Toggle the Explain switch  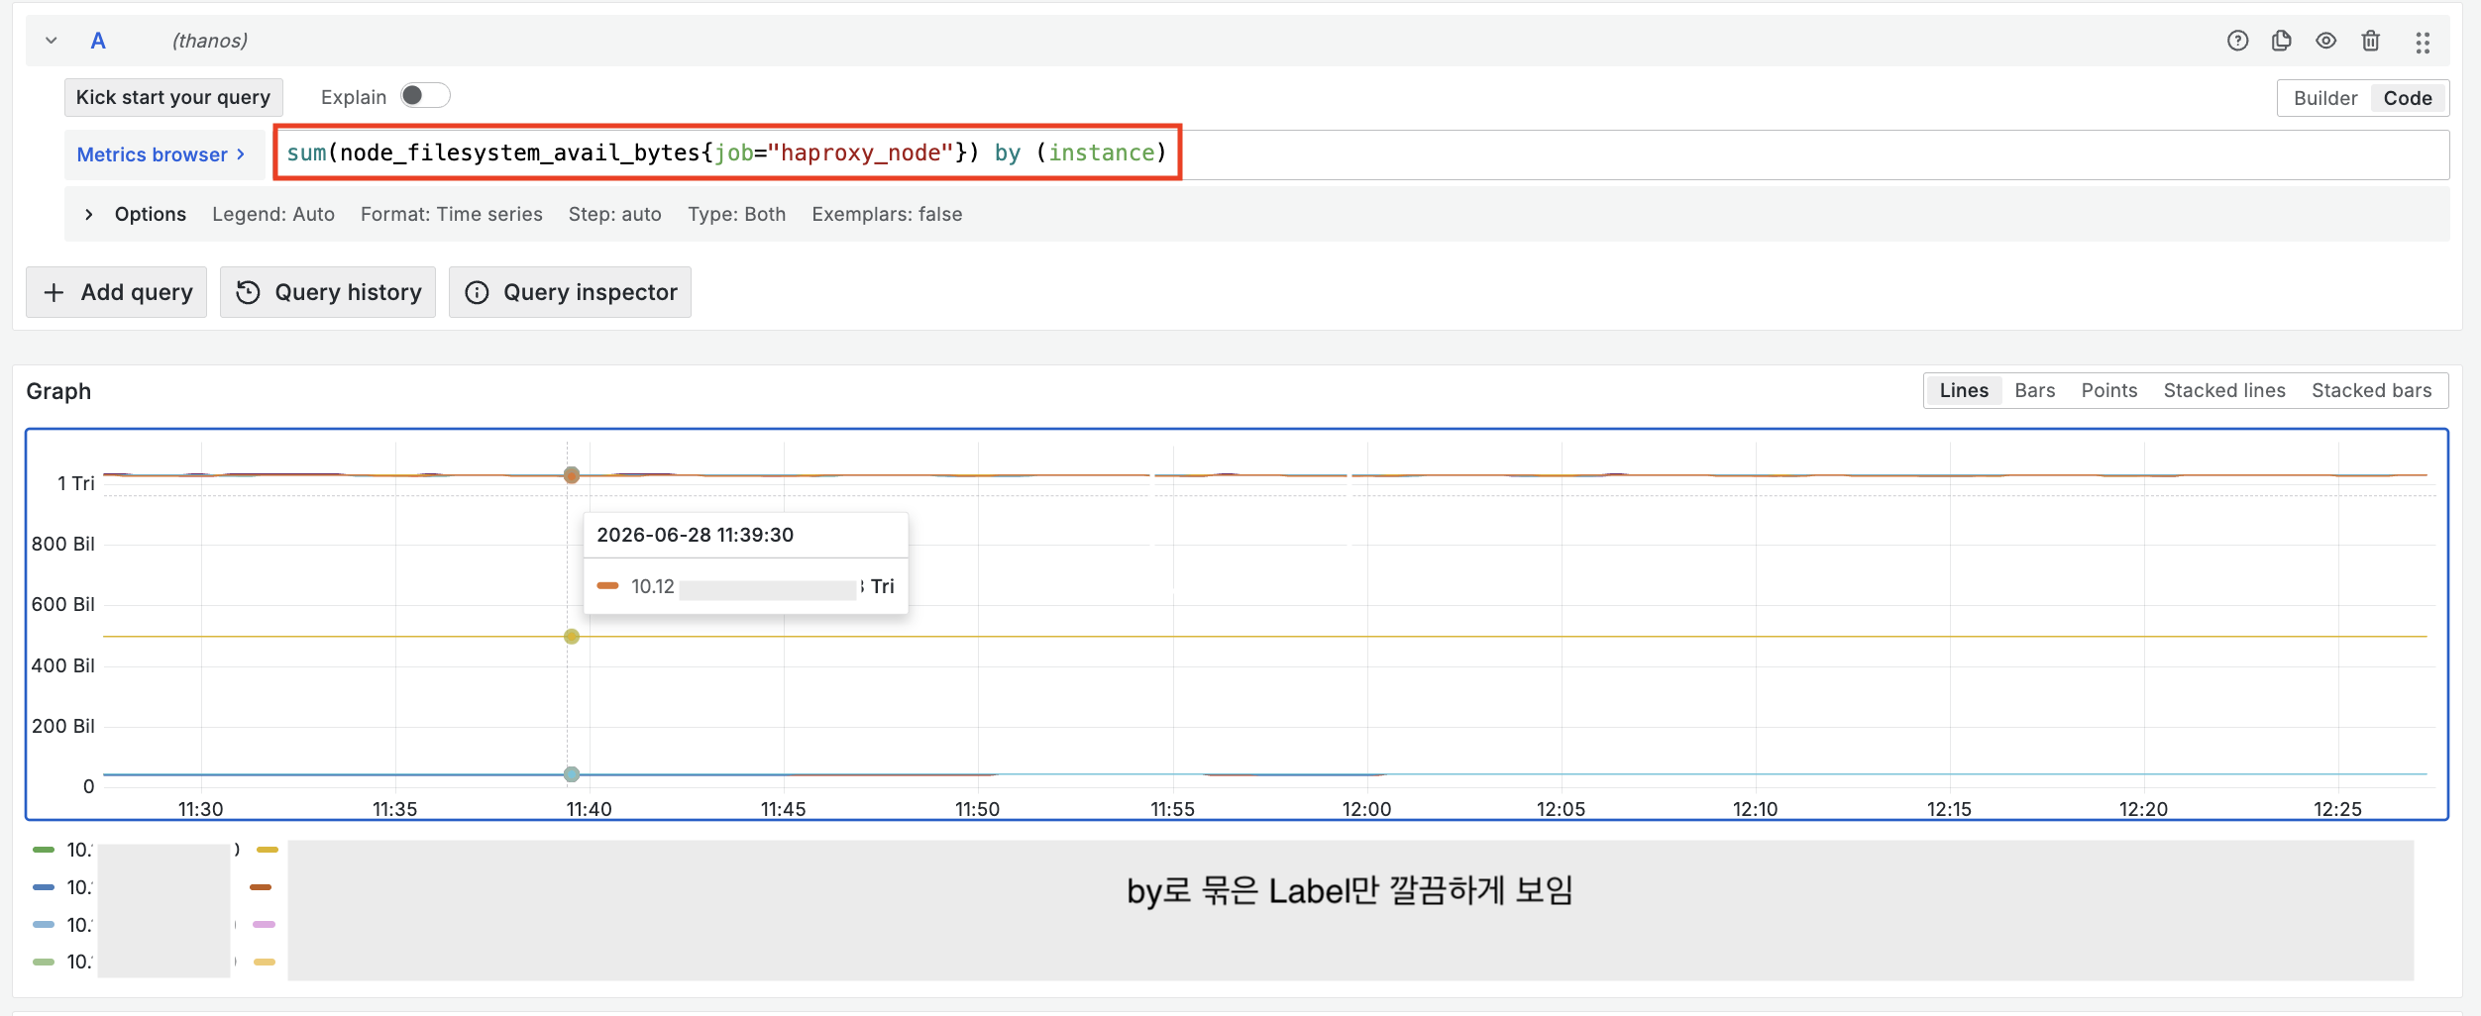point(425,95)
